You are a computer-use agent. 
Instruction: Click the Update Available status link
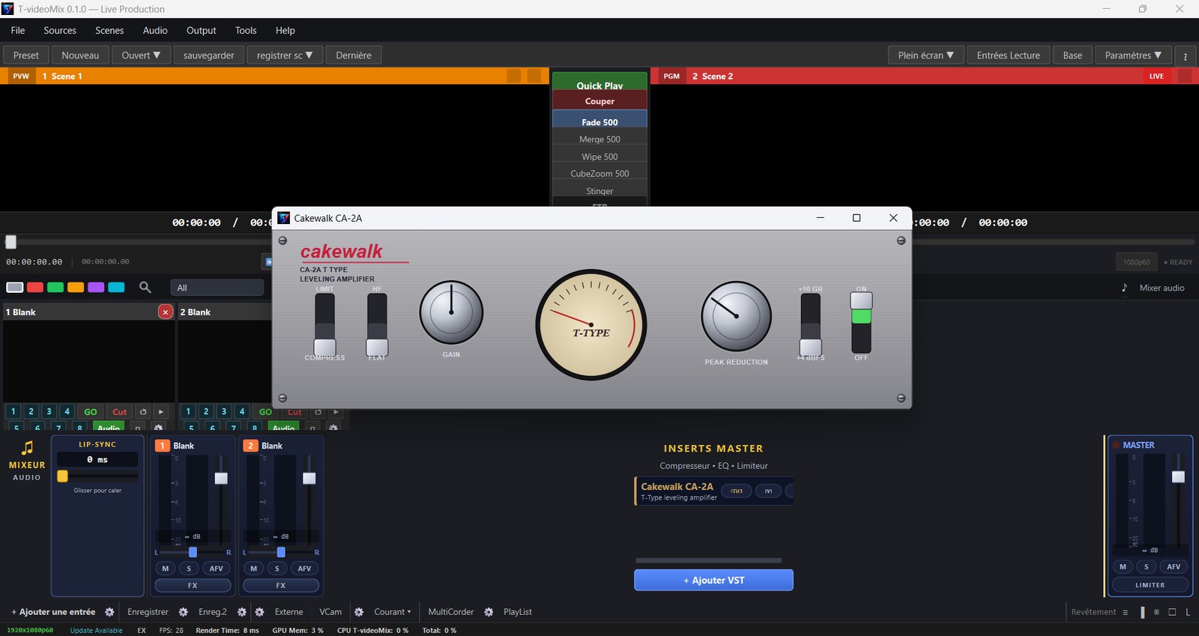pos(96,630)
